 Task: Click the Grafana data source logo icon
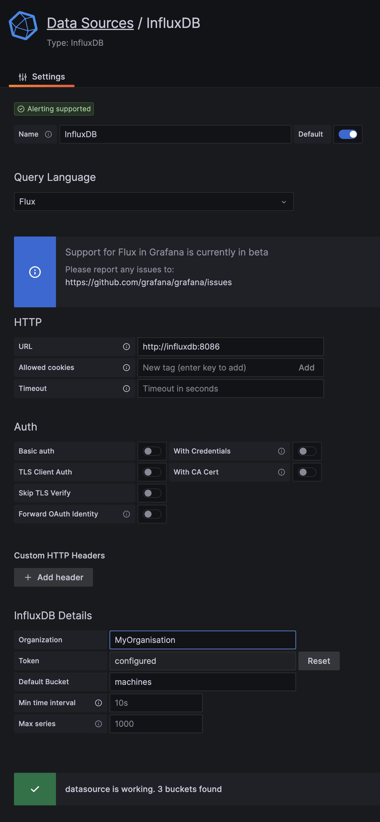pyautogui.click(x=23, y=26)
